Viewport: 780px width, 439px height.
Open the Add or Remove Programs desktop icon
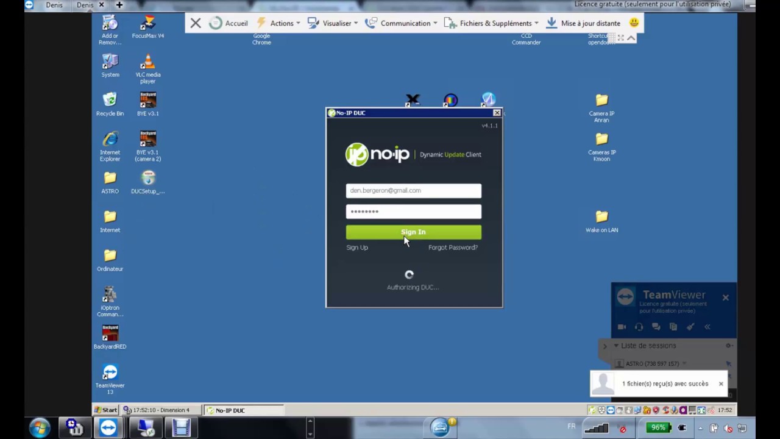coord(110,30)
